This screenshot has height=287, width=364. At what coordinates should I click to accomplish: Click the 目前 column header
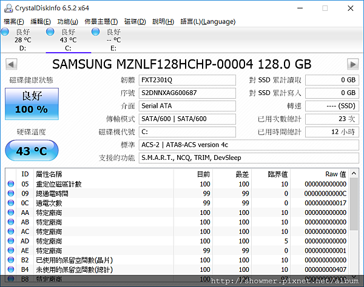(193, 174)
